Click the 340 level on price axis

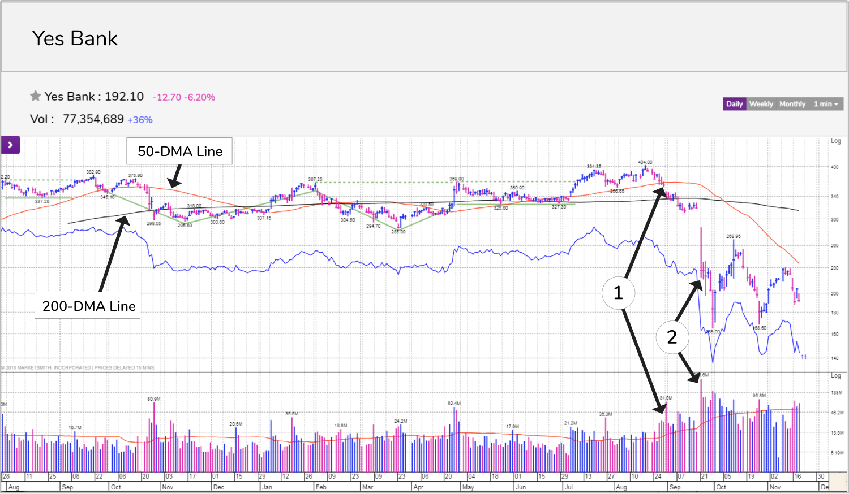click(x=834, y=197)
